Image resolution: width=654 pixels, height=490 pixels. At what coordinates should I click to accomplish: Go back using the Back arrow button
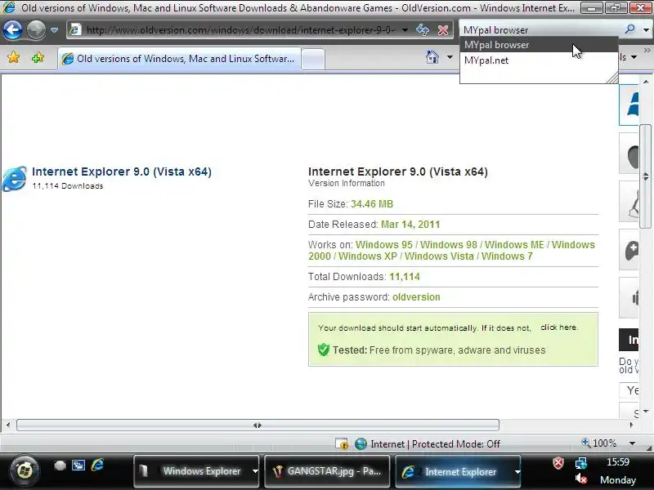(12, 30)
